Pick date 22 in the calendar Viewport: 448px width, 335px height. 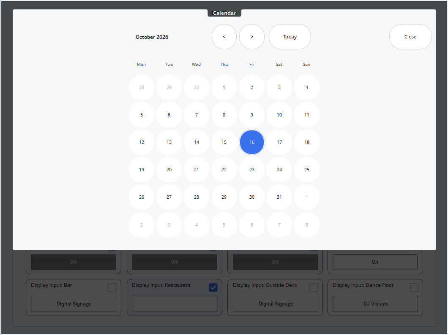click(x=224, y=170)
